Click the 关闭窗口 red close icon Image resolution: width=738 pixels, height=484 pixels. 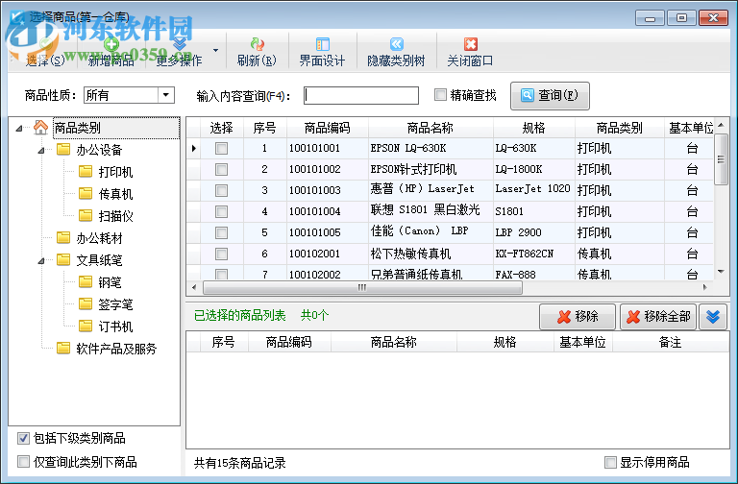(471, 44)
